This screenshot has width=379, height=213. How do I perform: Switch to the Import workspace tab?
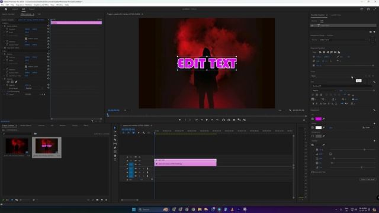(15, 9)
